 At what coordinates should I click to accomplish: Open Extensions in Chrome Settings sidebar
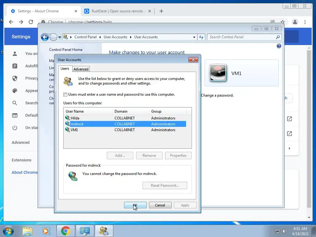click(x=22, y=160)
